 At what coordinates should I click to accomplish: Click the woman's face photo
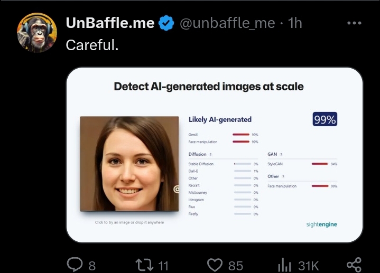[129, 164]
